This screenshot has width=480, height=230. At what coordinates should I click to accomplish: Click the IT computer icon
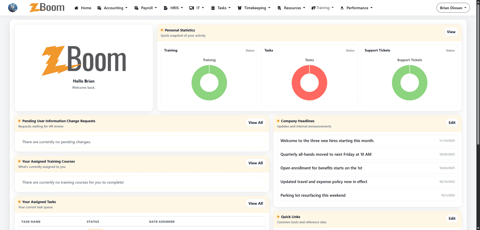tap(191, 8)
